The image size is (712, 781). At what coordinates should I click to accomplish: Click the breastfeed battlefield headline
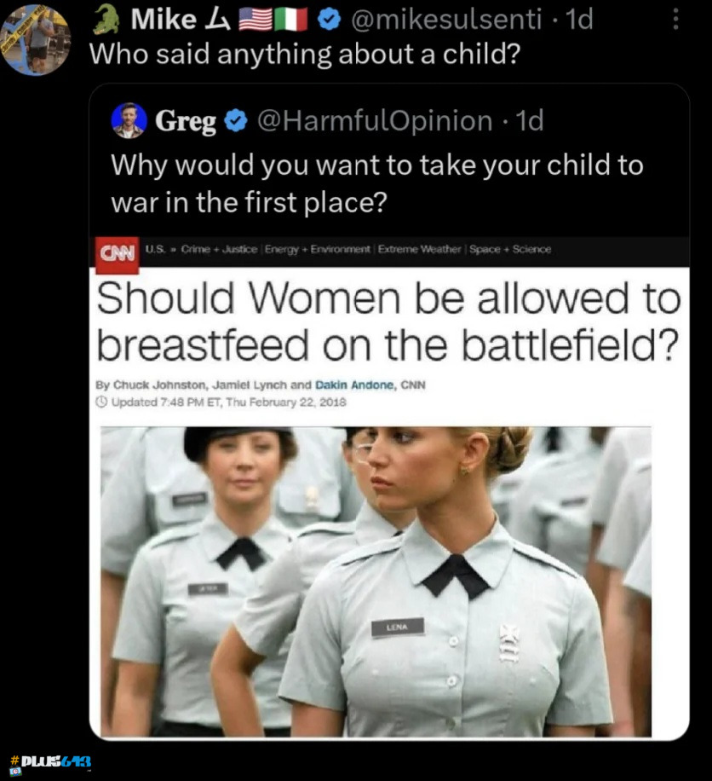point(388,321)
